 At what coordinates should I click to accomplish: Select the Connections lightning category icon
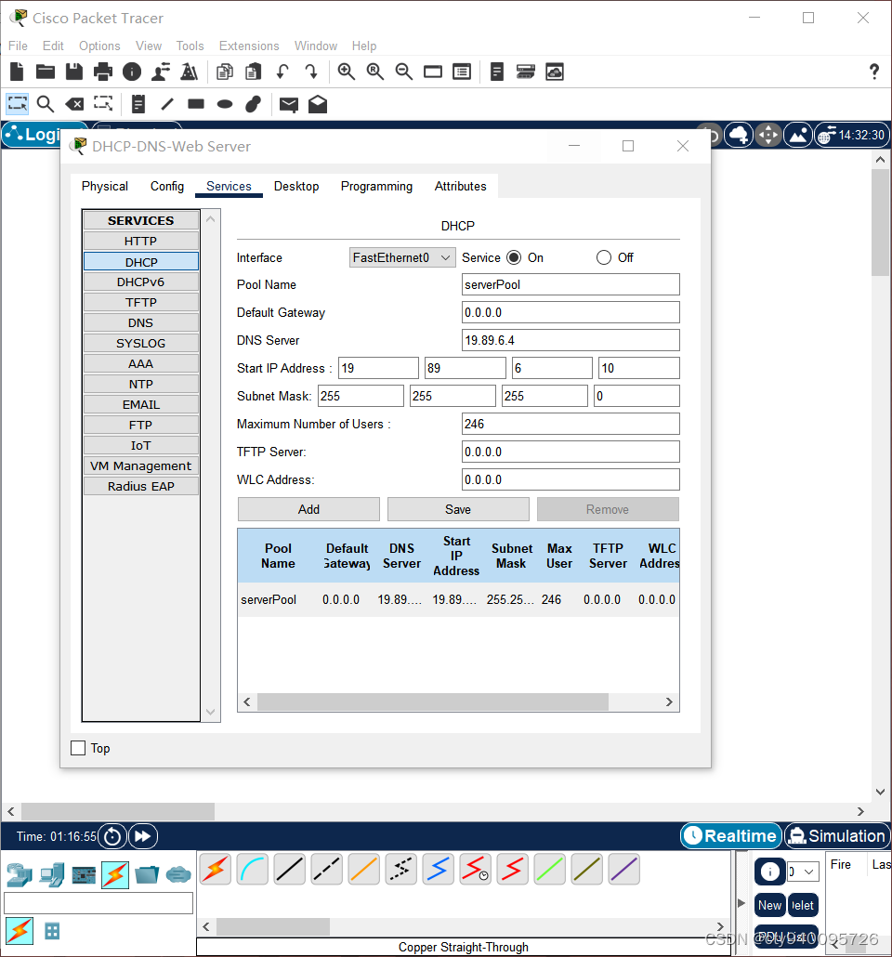point(115,874)
